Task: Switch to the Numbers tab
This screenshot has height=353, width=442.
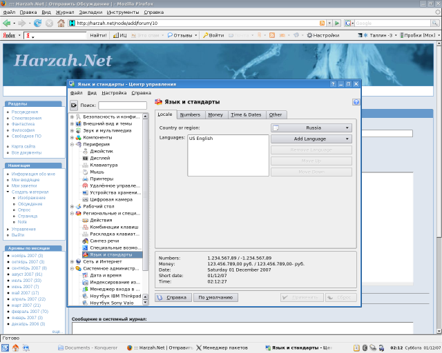Action: coord(190,114)
